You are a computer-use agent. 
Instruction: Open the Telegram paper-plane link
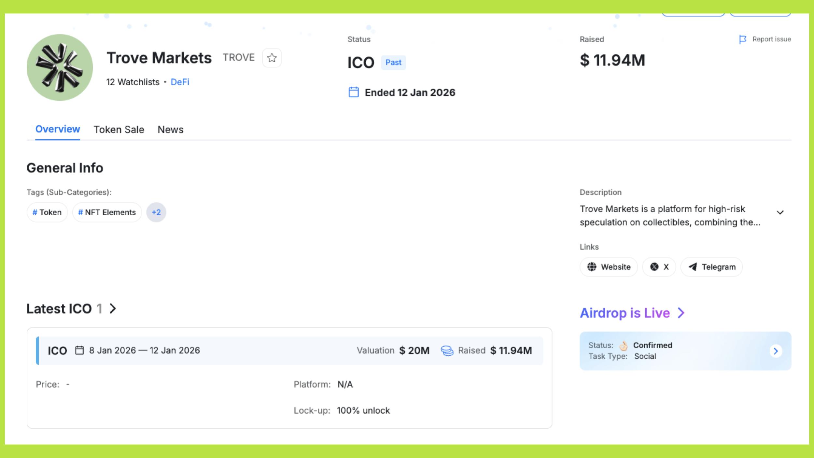pyautogui.click(x=711, y=267)
